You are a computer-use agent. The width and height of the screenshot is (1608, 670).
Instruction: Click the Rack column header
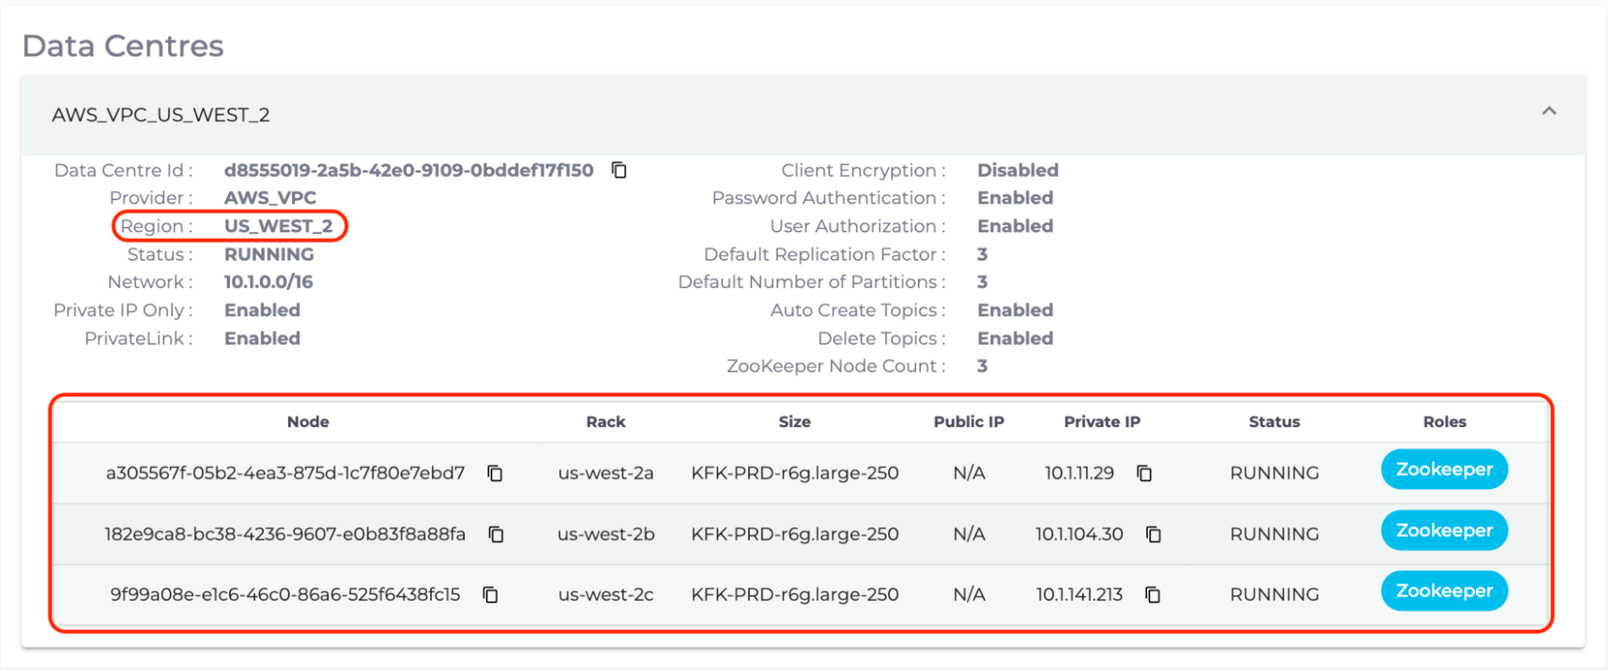point(606,422)
